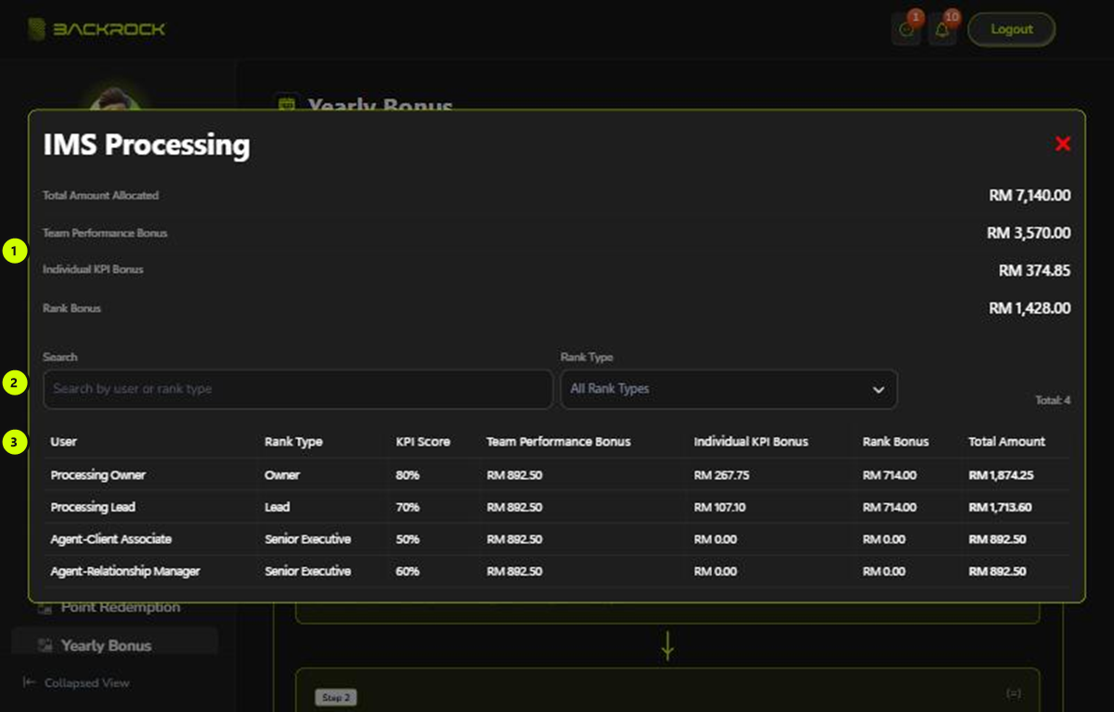Select the Processing Lead user row

557,508
